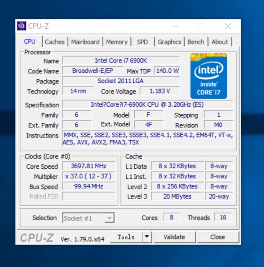Open the Bench tab
264x267 pixels.
pos(196,42)
